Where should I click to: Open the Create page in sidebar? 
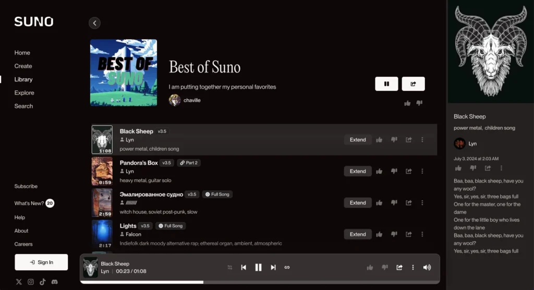click(23, 66)
